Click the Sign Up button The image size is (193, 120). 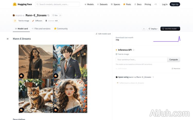[175, 4]
